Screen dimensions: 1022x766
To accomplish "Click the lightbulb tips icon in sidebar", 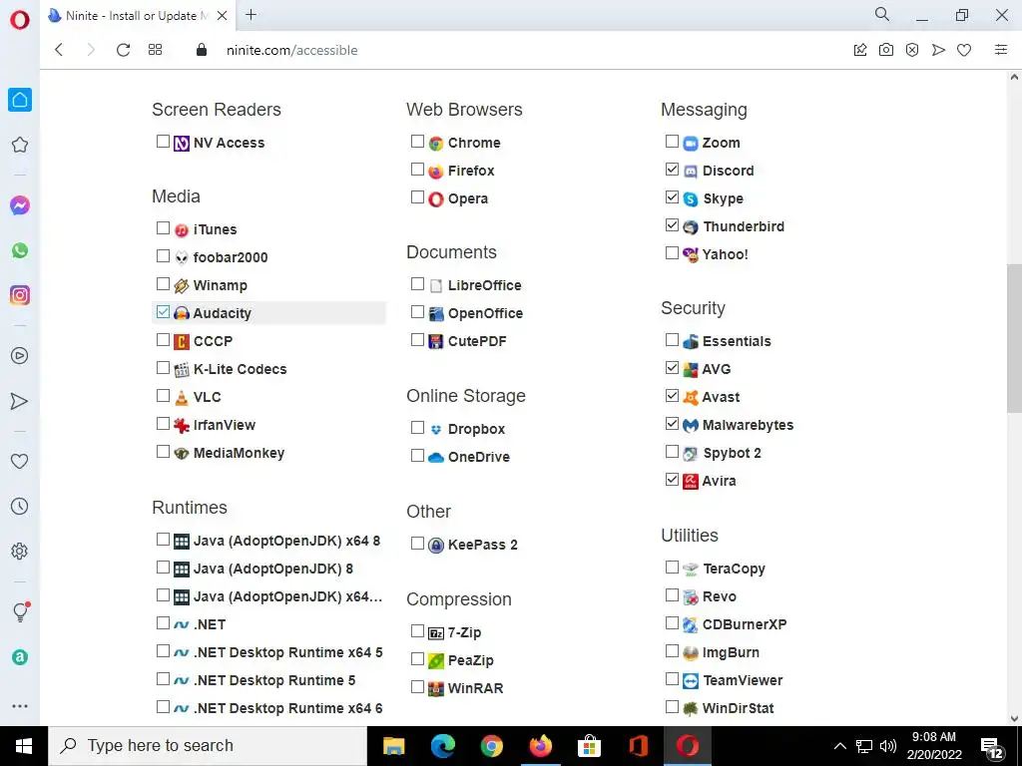I will tap(21, 611).
